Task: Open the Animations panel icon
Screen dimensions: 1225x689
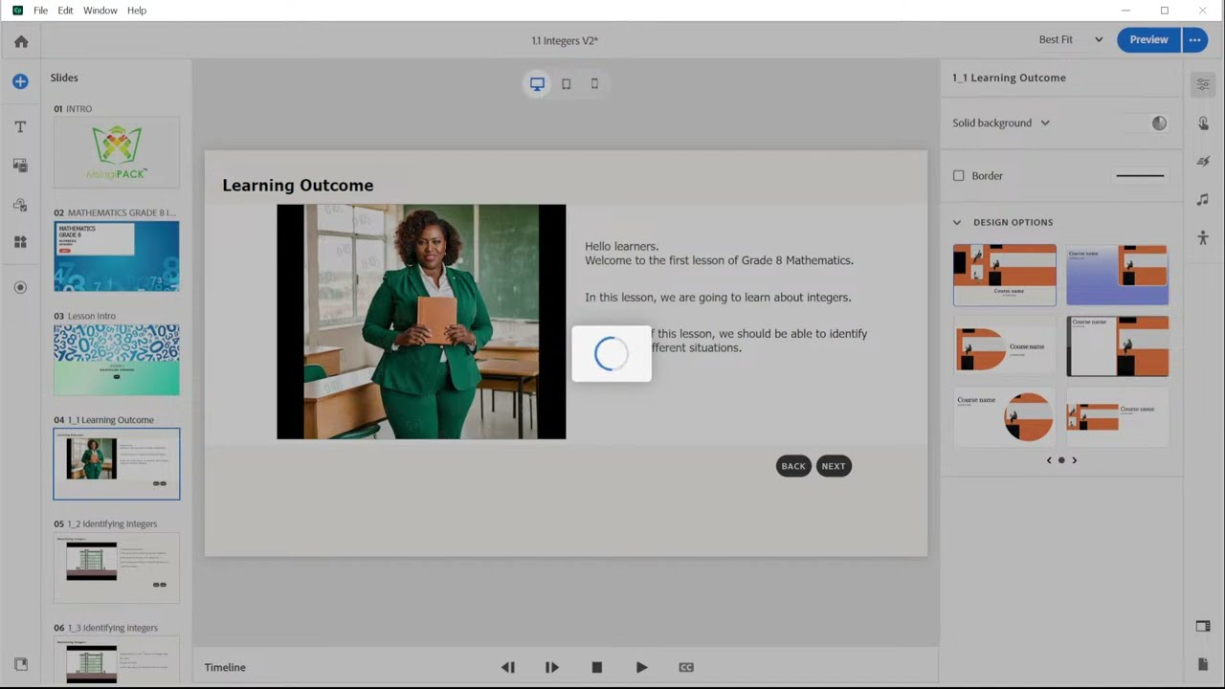Action: pyautogui.click(x=1203, y=161)
